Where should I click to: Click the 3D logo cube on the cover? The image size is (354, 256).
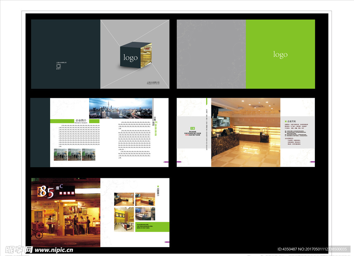[x=136, y=56]
